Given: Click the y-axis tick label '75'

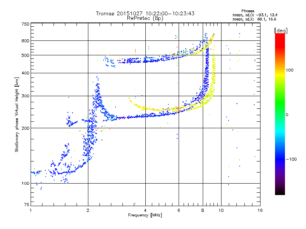Looking at the screenshot, I should click(27, 205).
